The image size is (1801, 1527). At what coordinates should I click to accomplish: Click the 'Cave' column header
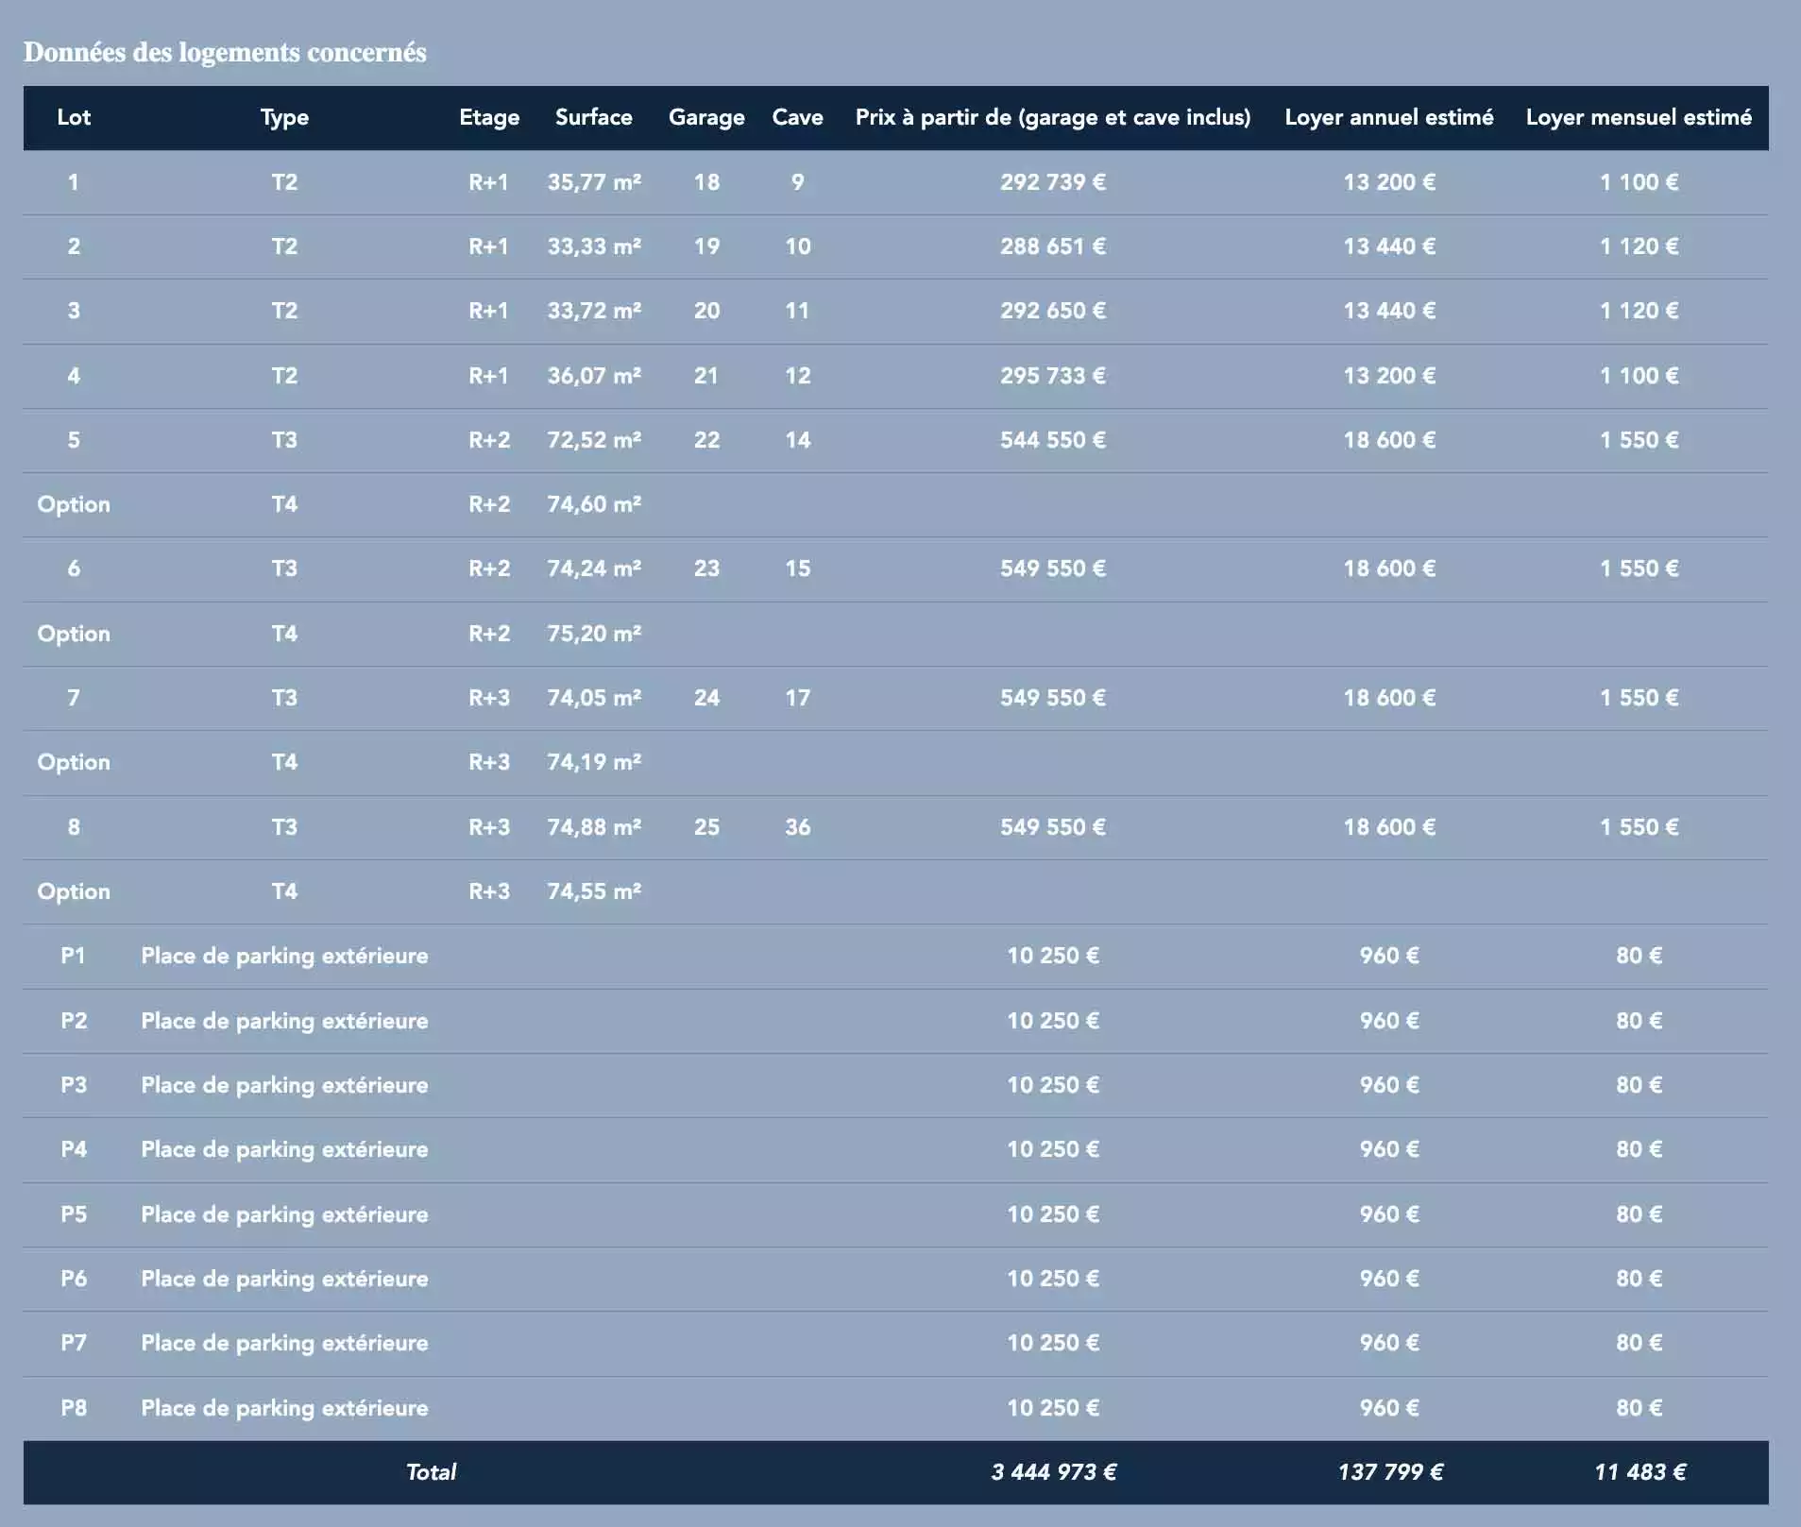[797, 117]
